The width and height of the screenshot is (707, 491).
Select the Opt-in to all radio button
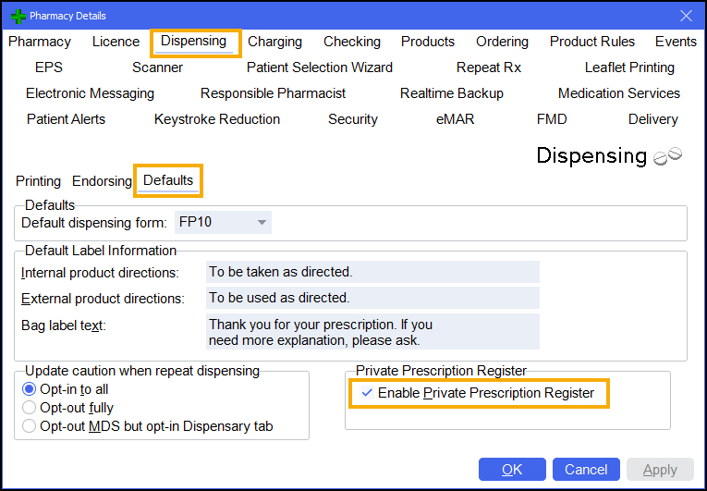click(30, 389)
